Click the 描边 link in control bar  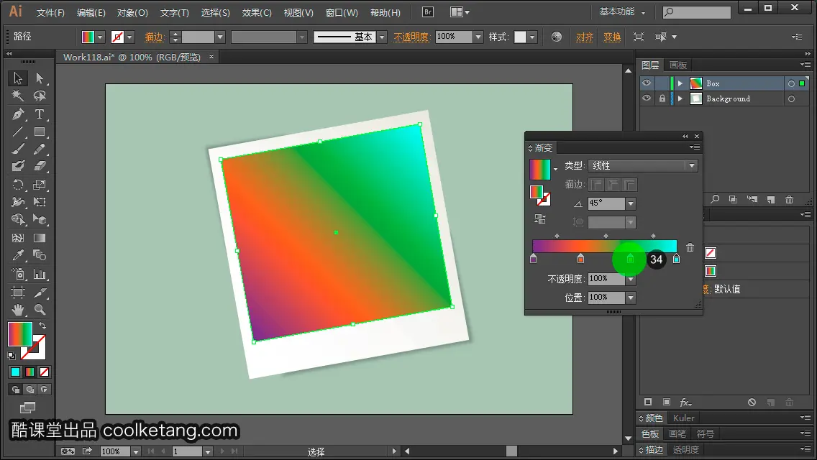click(154, 37)
